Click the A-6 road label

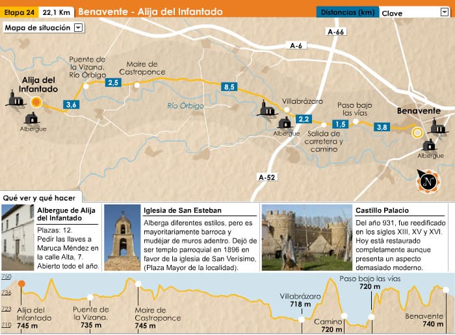(296, 45)
